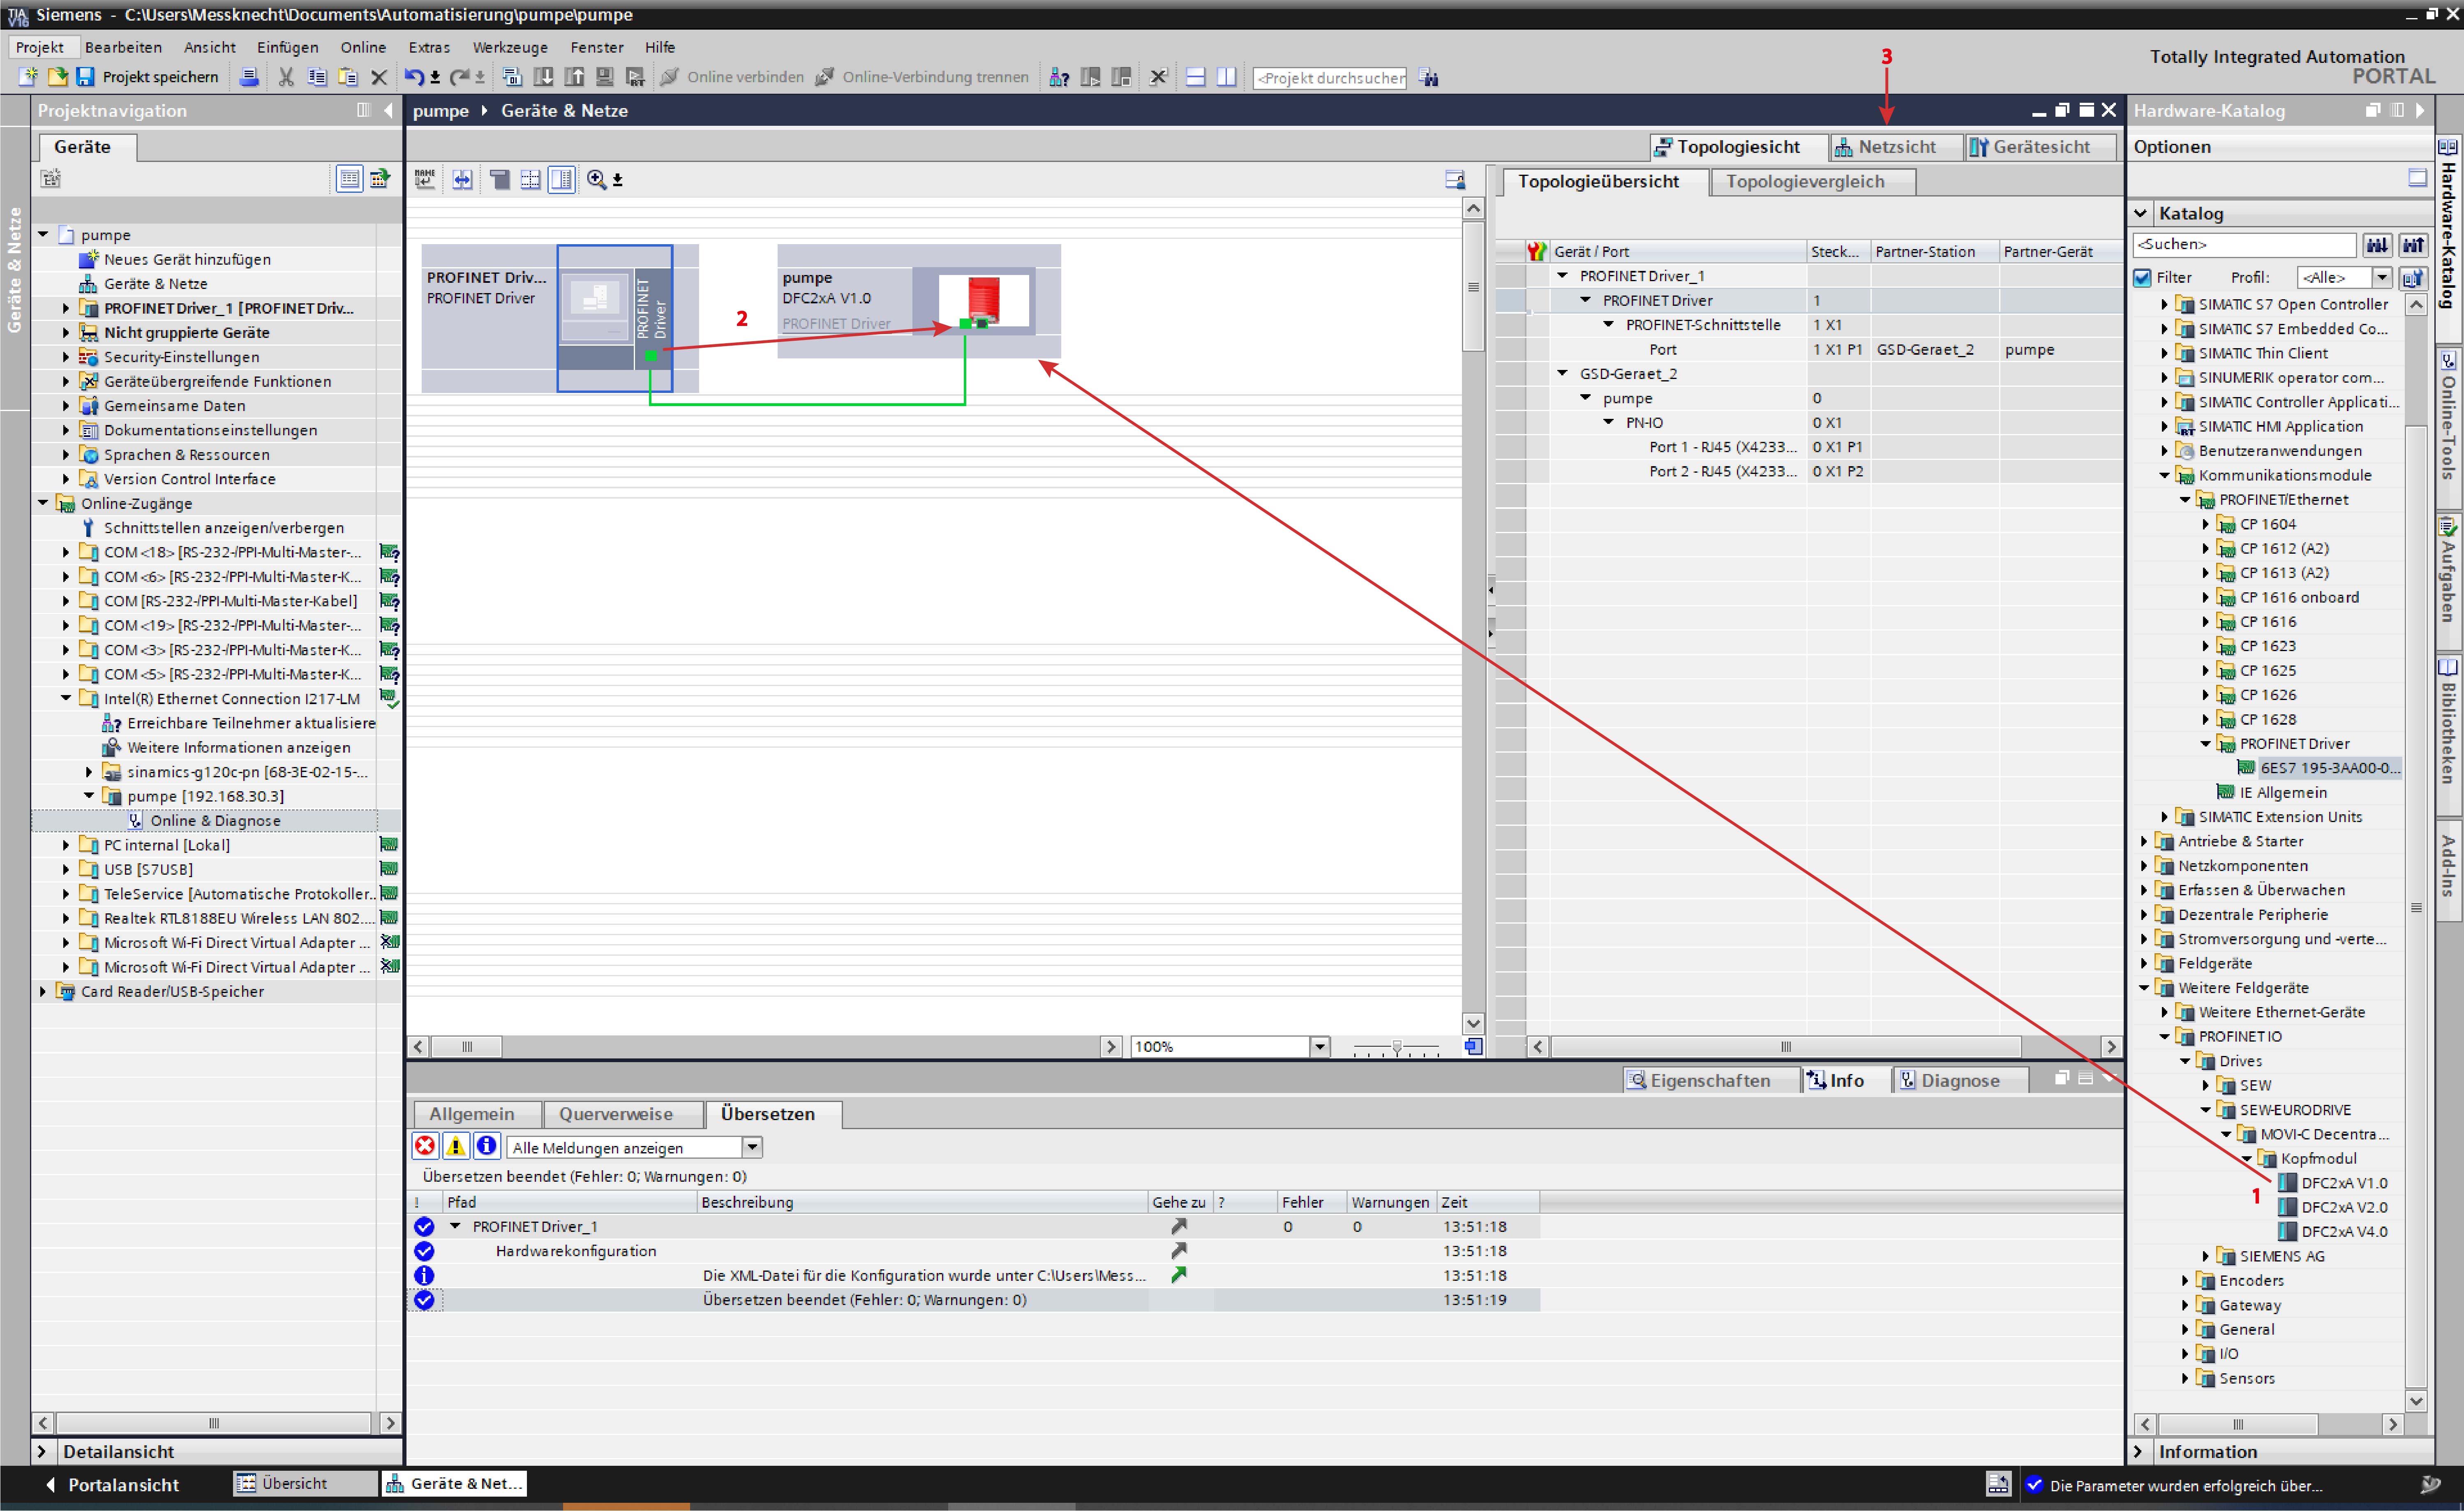The image size is (2464, 1511).
Task: Toggle the Filter checkbox in hardware catalog
Action: [2142, 277]
